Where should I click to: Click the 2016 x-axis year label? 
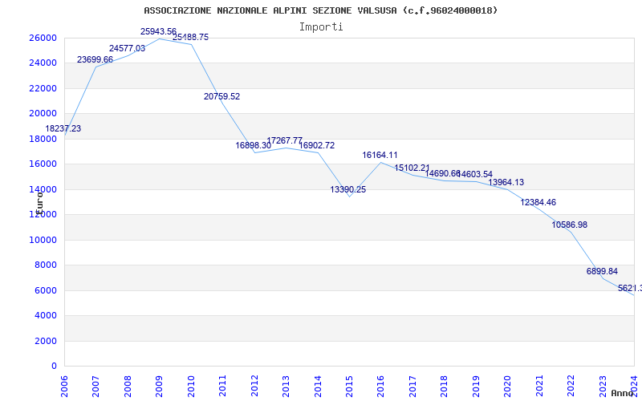(380, 386)
